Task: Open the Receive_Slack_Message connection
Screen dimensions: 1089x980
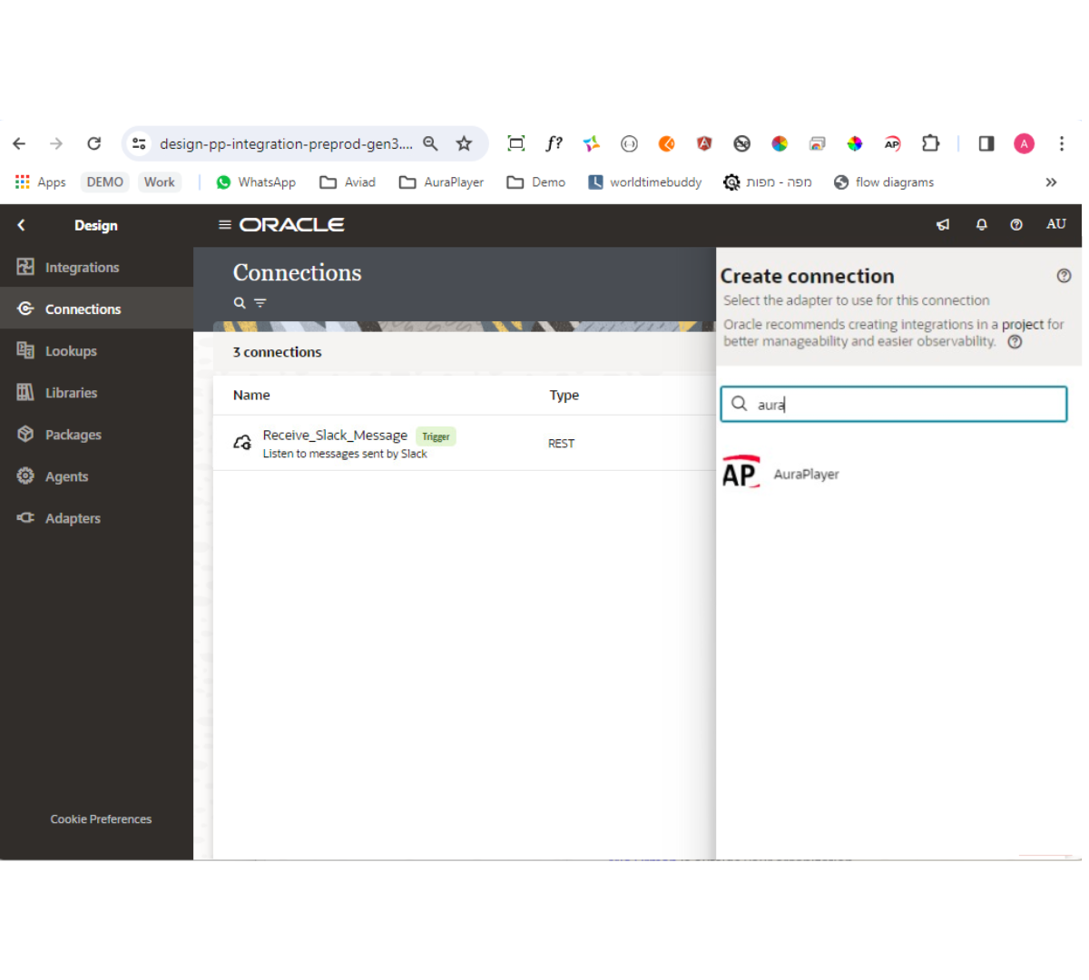Action: click(x=335, y=436)
